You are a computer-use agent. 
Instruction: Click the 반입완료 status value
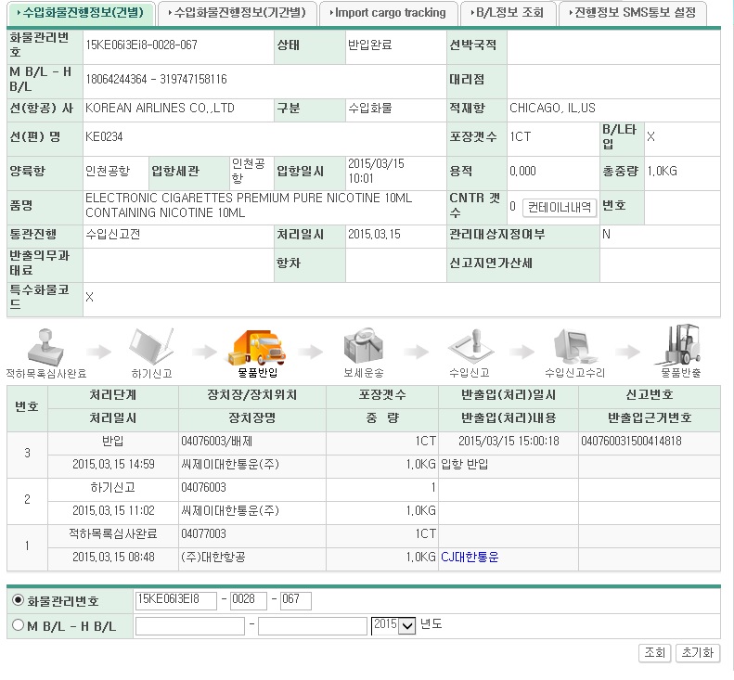(x=370, y=45)
